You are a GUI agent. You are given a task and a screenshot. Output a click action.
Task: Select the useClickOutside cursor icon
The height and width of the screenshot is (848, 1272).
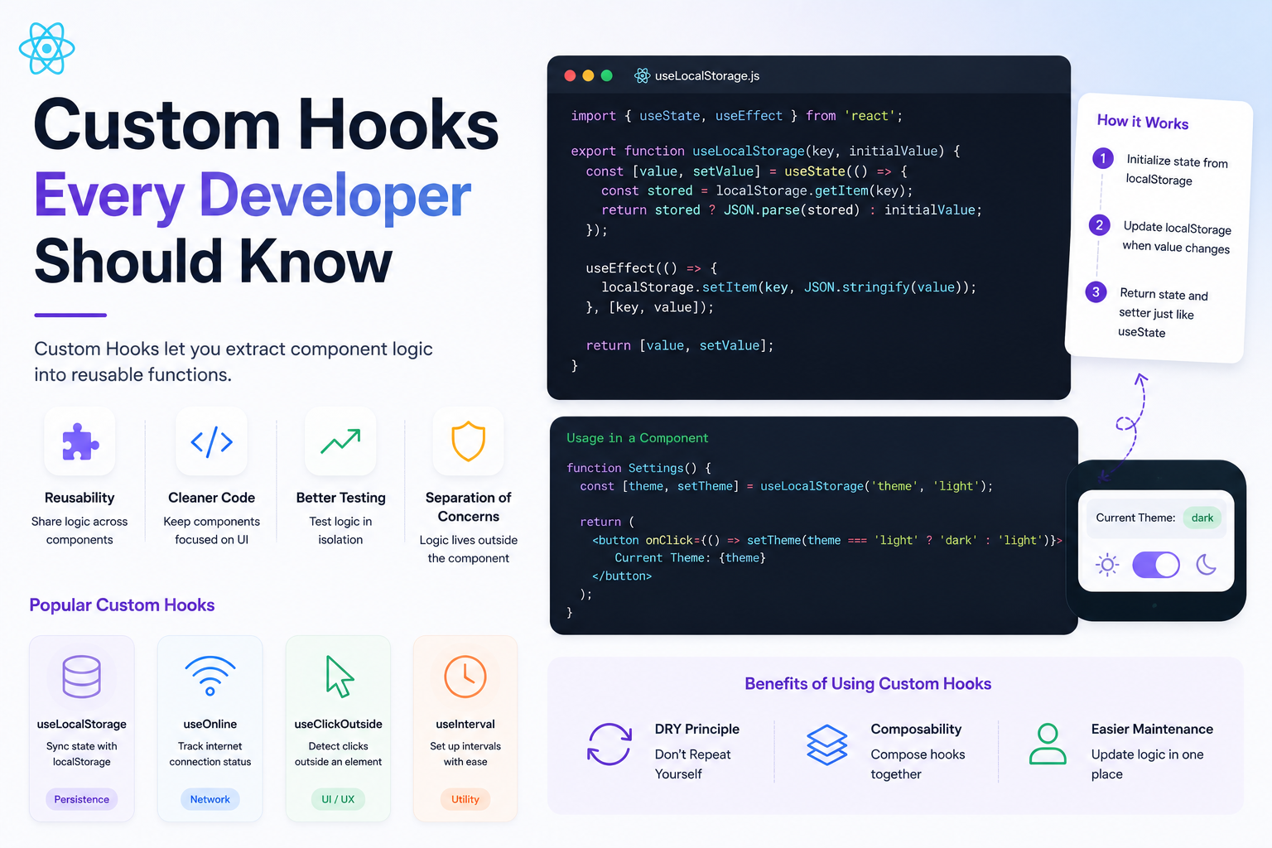(x=339, y=677)
